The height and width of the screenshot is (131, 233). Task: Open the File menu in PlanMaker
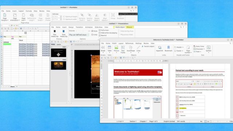pos(3,11)
